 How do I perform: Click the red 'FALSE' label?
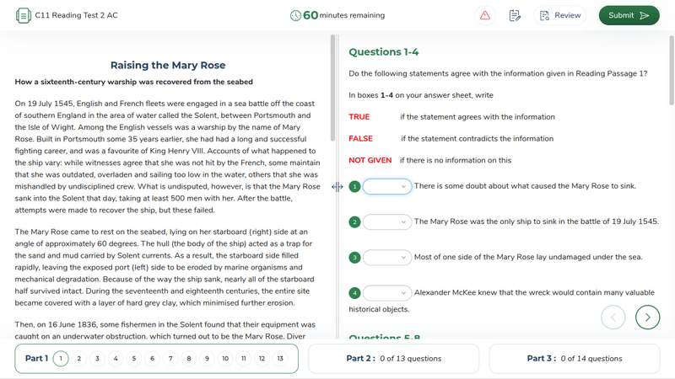(361, 139)
